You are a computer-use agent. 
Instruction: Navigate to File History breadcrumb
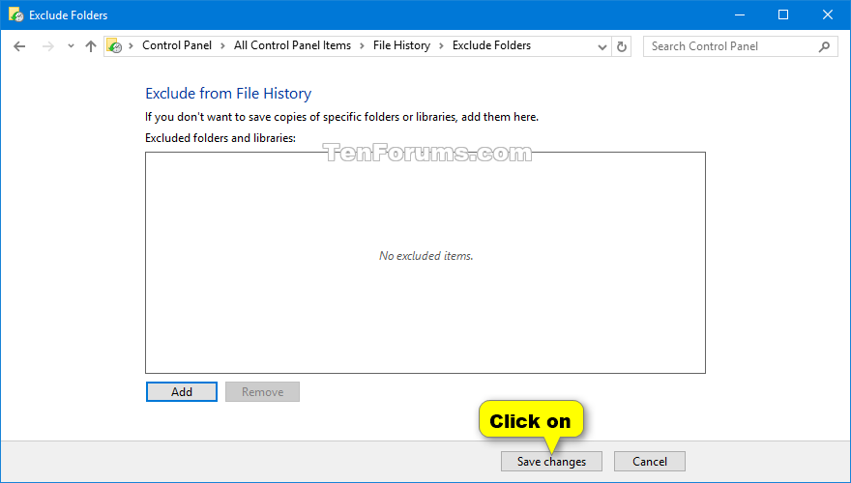tap(401, 45)
